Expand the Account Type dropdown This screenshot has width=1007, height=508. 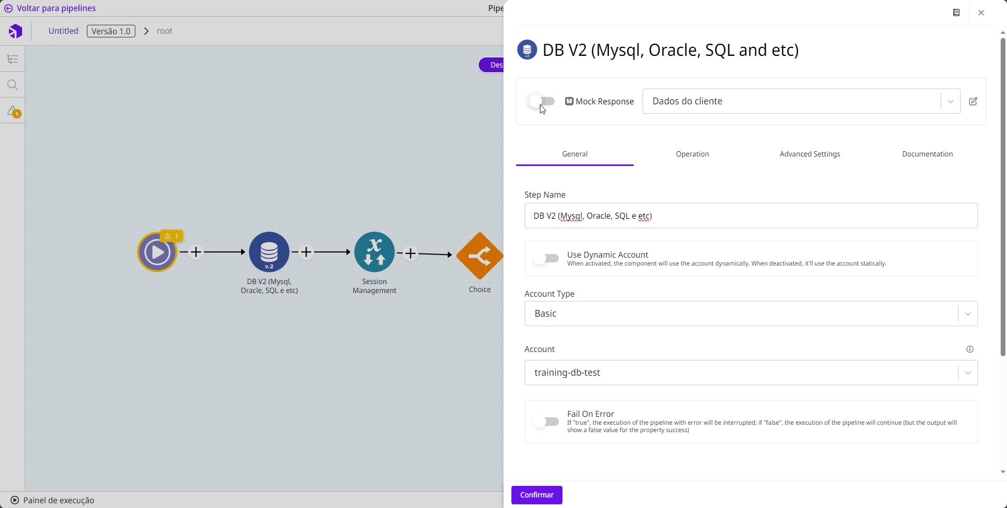751,314
